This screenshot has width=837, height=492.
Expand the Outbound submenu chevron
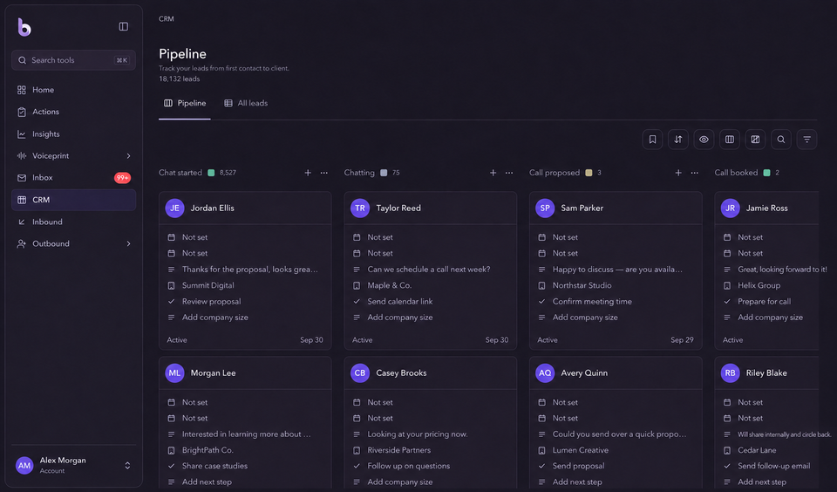[128, 243]
